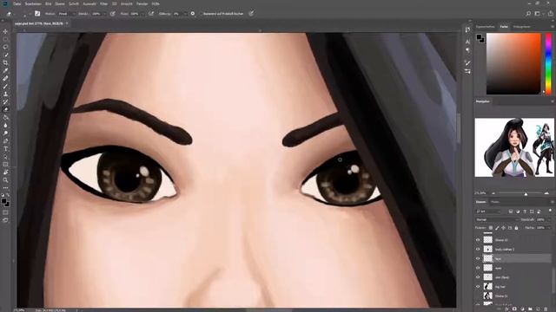Viewport: 556px width, 312px height.
Task: Click inside the color picker field
Action: (x=513, y=63)
